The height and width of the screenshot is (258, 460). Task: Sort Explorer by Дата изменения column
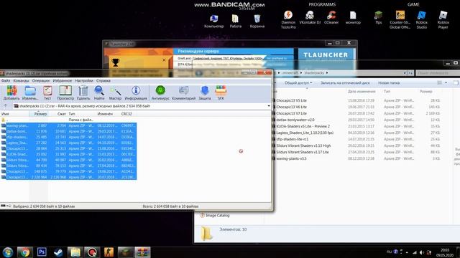(362, 92)
